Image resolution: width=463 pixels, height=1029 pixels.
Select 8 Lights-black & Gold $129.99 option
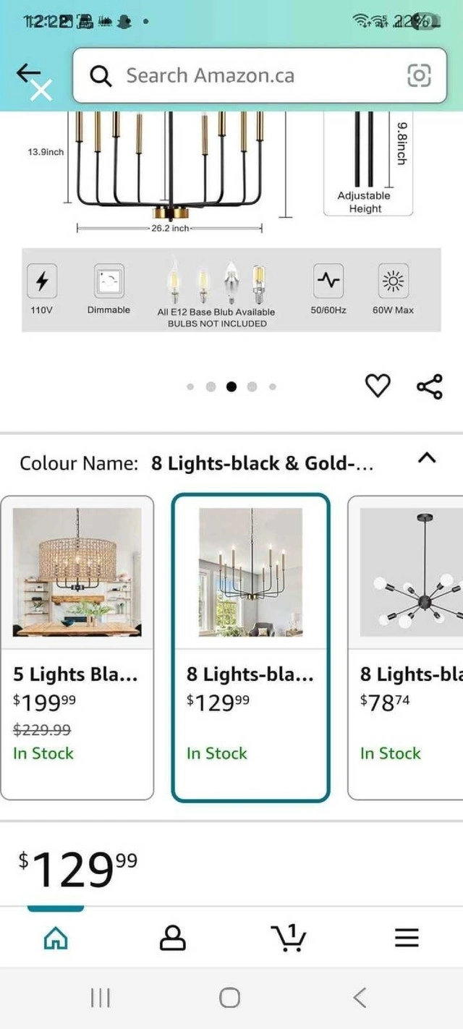250,647
